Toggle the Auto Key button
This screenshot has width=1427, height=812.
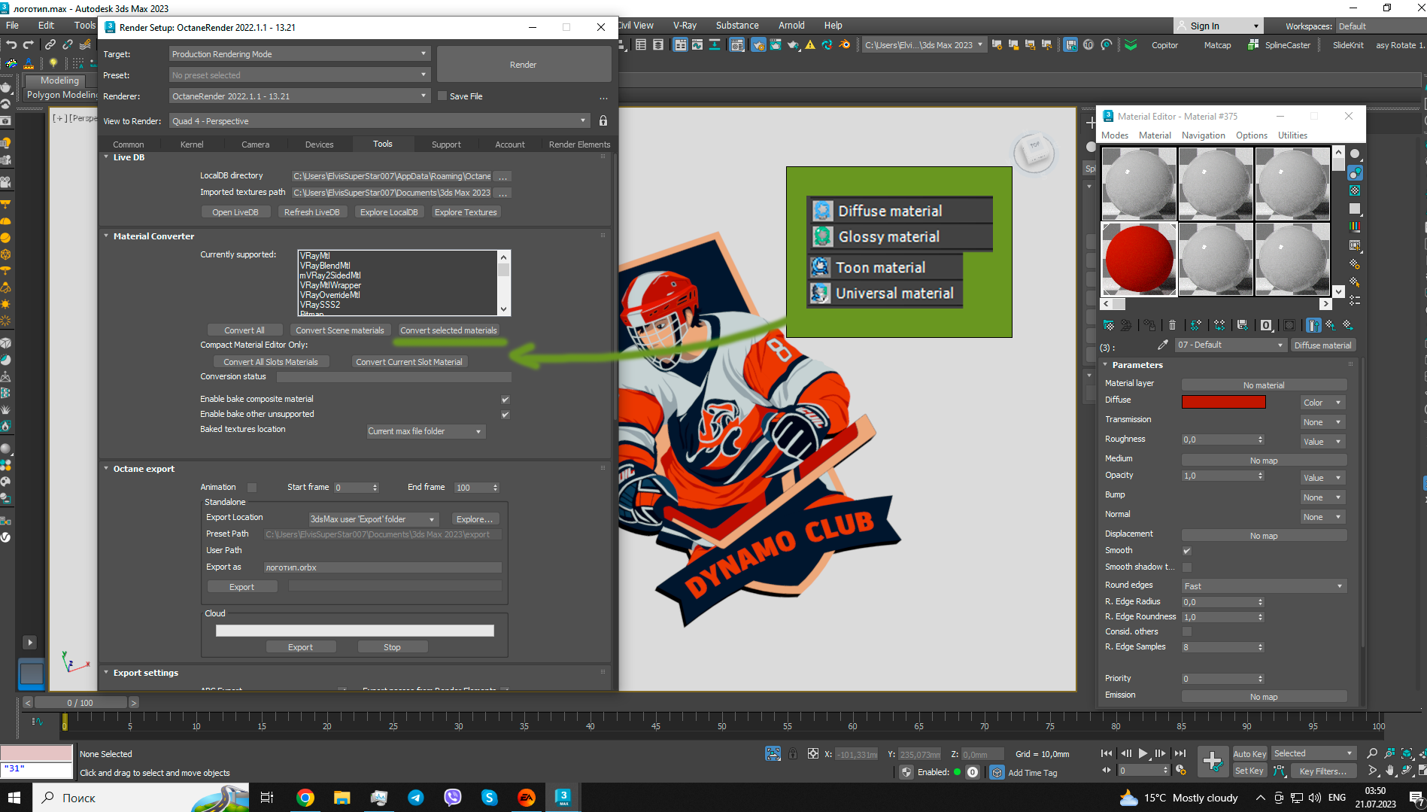[1249, 753]
